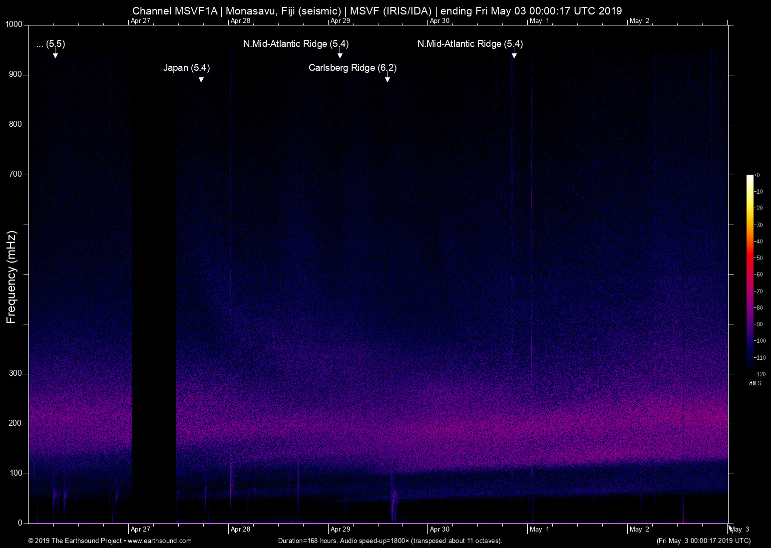The width and height of the screenshot is (771, 548).
Task: Click the -80 value on the dBFS scale
Action: click(759, 308)
